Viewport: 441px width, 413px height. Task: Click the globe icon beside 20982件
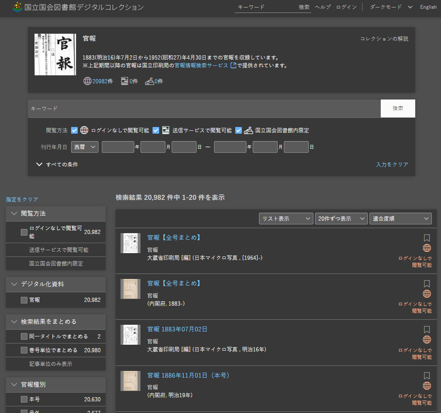(87, 82)
